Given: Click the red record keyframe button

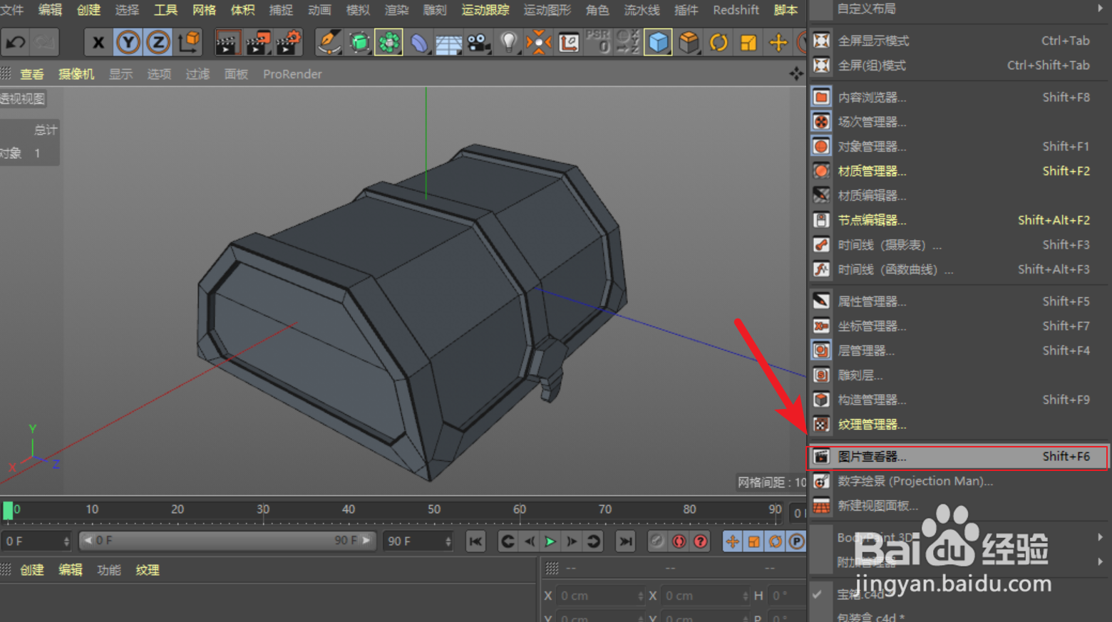Looking at the screenshot, I should click(679, 541).
